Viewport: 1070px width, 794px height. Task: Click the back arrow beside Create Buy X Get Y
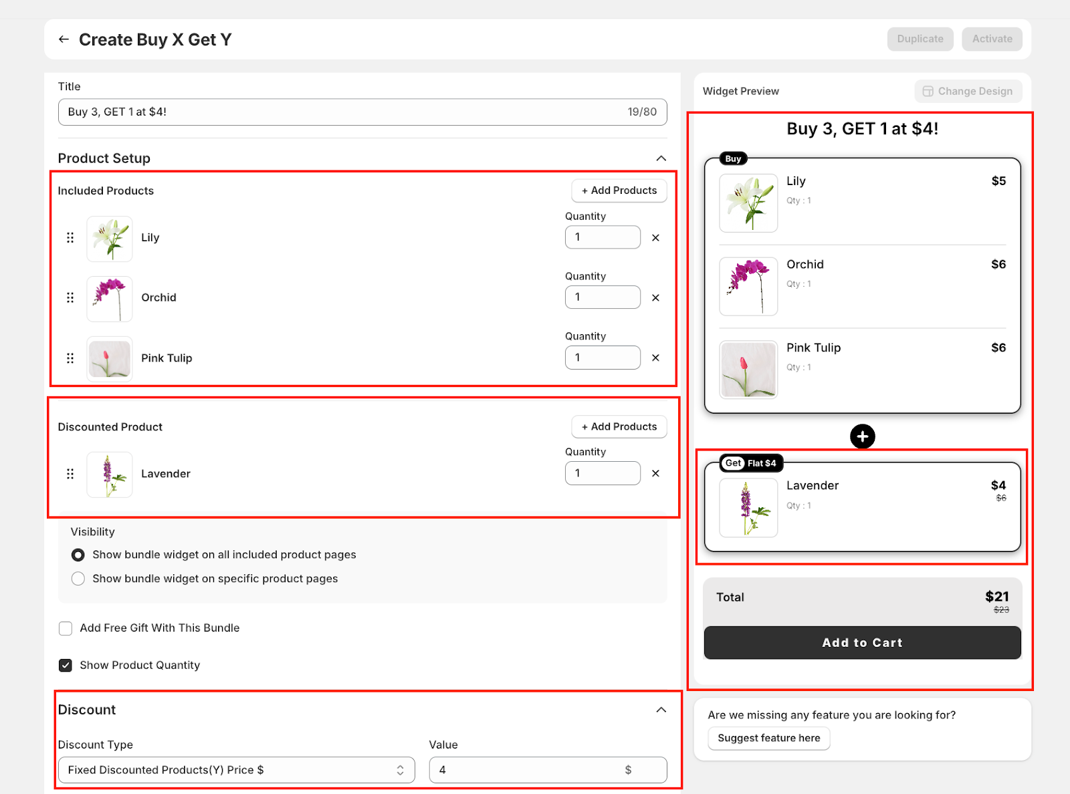coord(64,39)
